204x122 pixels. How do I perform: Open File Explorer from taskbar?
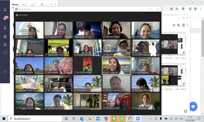click(x=90, y=119)
